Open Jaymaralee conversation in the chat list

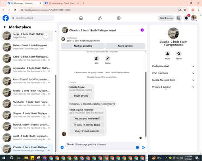[27, 70]
